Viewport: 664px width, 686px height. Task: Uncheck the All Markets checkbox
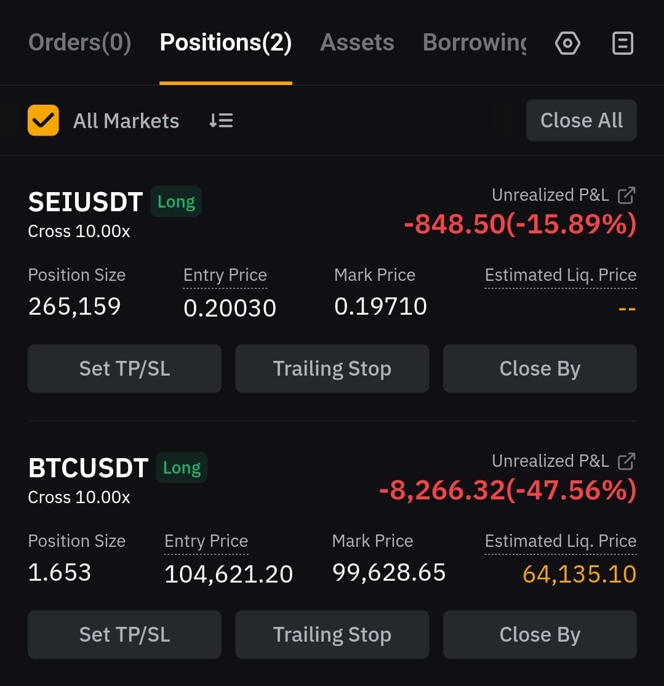click(x=43, y=120)
